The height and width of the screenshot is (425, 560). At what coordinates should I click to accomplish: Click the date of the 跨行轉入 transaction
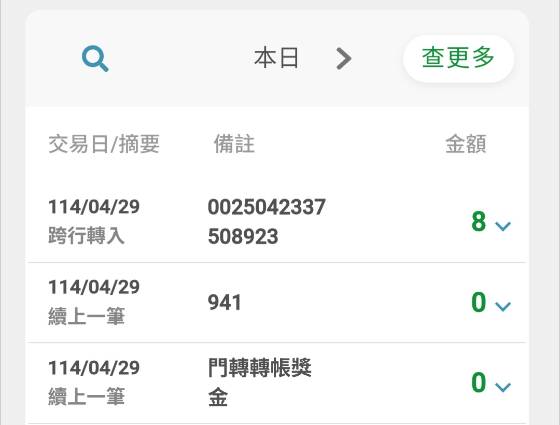coord(94,207)
